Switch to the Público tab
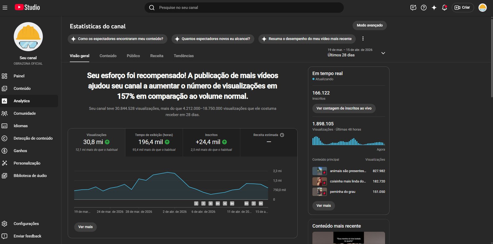Screen dimensions: 493x244 [133, 56]
